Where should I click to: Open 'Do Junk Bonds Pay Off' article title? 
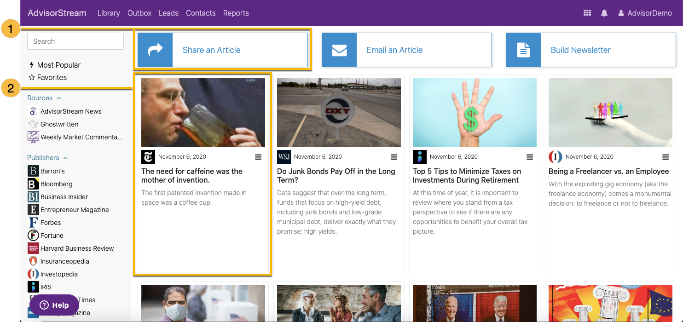click(x=336, y=176)
